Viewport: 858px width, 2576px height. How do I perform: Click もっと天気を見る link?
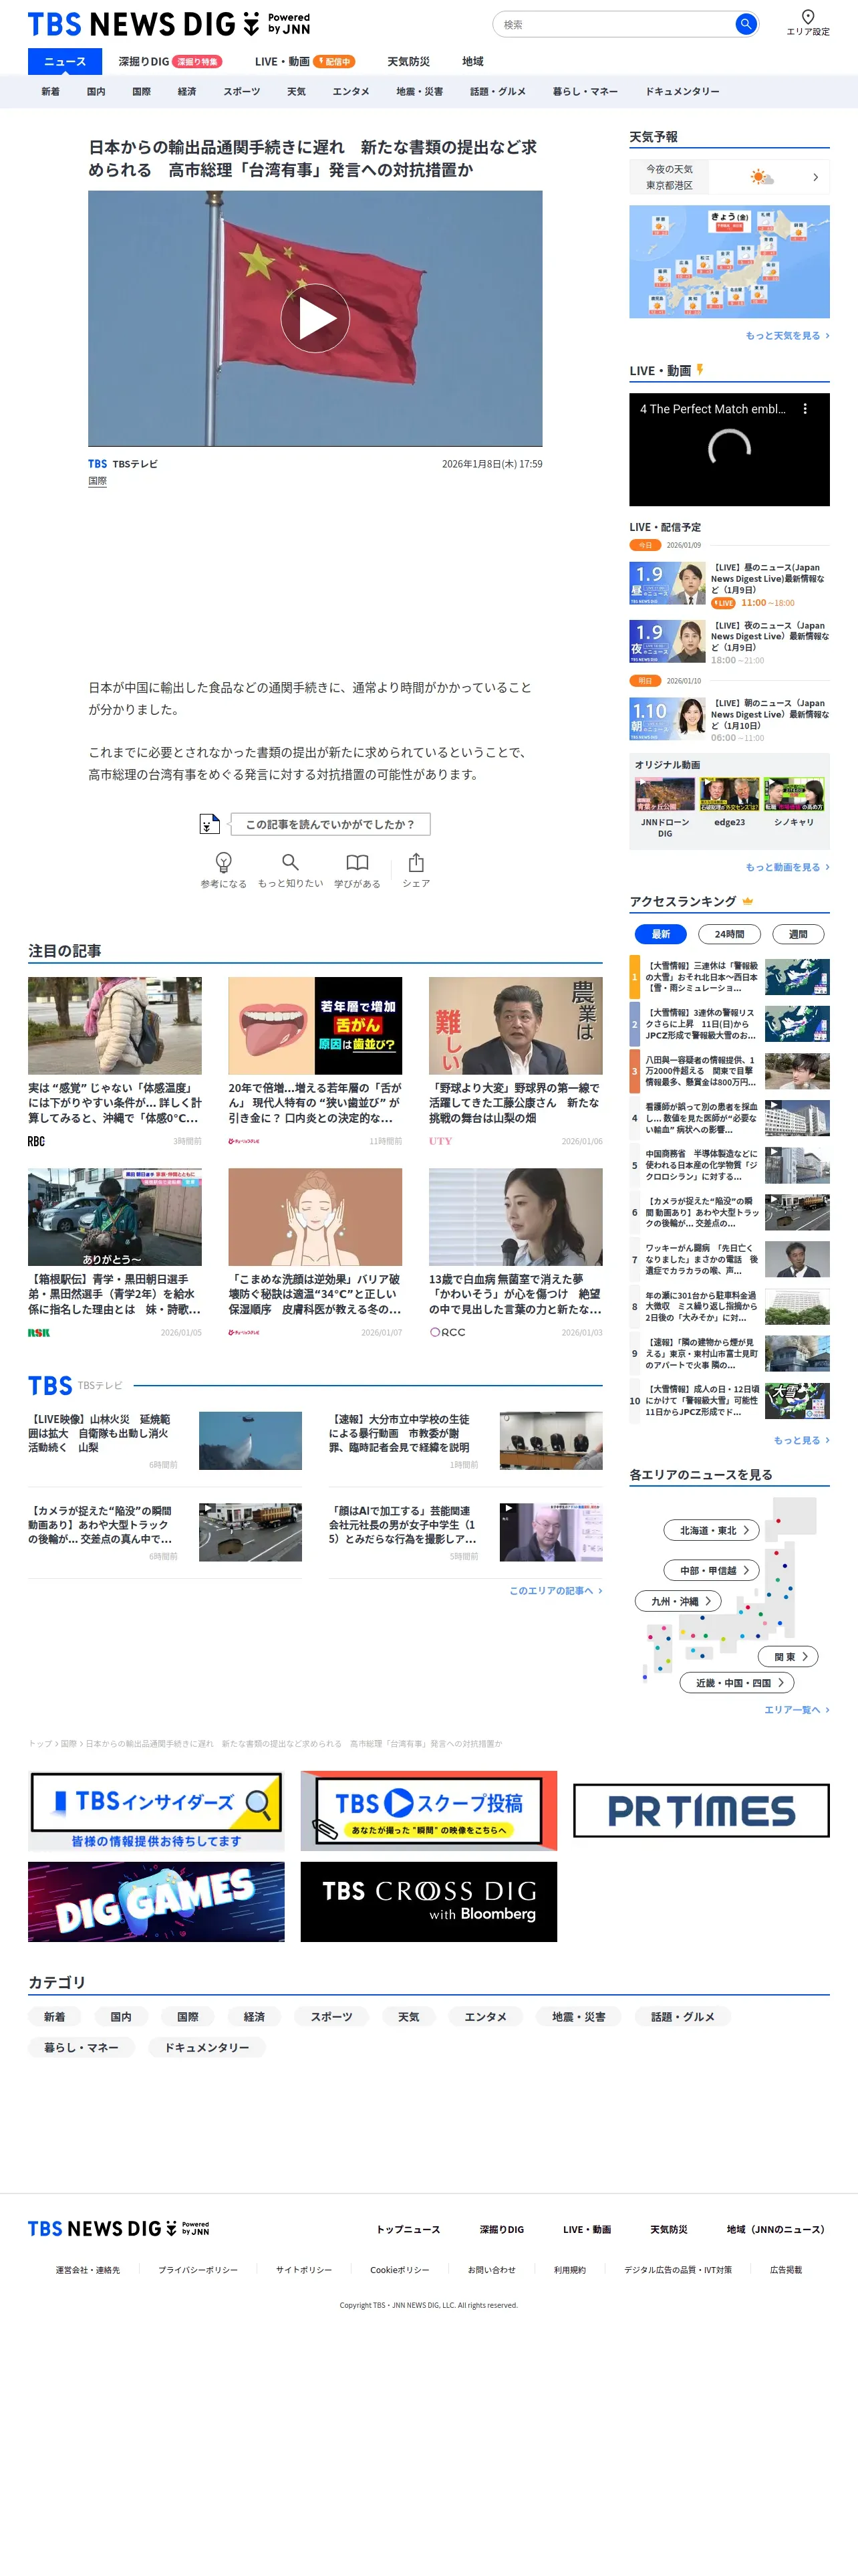click(787, 335)
